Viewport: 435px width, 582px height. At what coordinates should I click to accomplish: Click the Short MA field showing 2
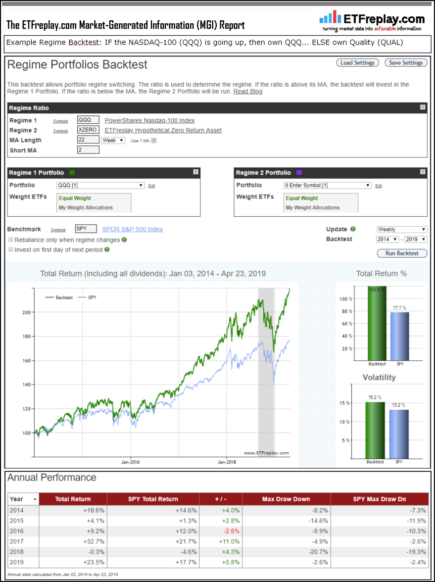tap(88, 149)
